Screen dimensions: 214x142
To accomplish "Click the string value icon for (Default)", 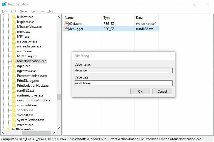I will coord(66,23).
